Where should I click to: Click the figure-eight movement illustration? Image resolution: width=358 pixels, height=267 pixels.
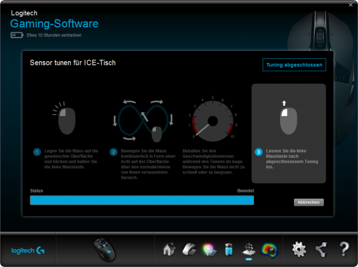pyautogui.click(x=143, y=121)
